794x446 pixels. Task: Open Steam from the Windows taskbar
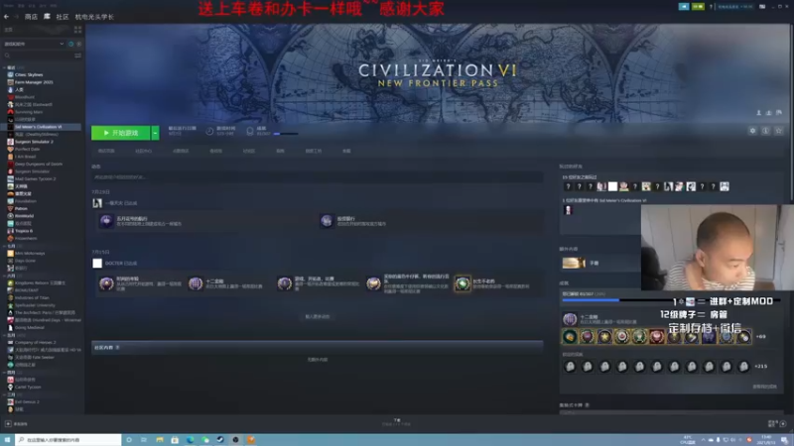[x=220, y=440]
